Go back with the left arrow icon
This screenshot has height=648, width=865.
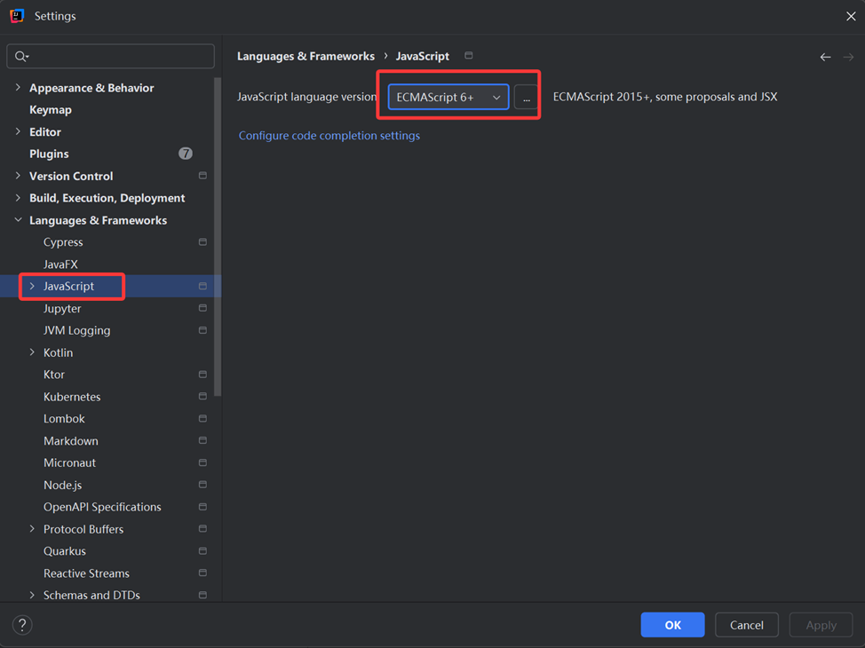825,57
